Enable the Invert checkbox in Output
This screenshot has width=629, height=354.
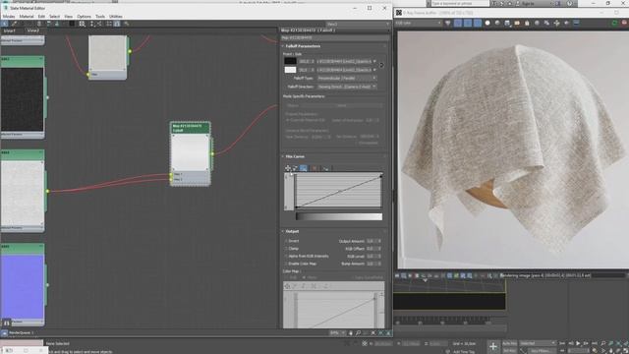click(286, 241)
